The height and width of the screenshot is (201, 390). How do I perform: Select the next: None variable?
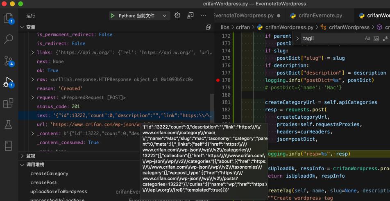pos(50,61)
